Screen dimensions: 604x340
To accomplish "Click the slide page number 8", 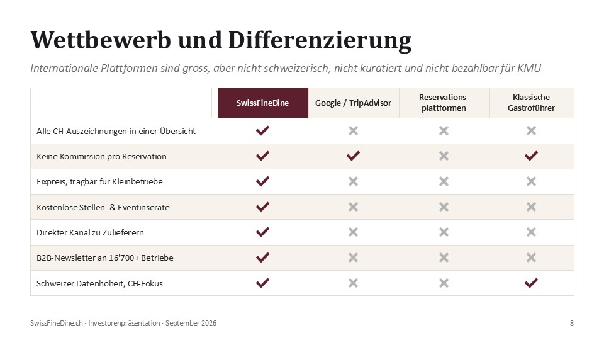I will point(572,323).
